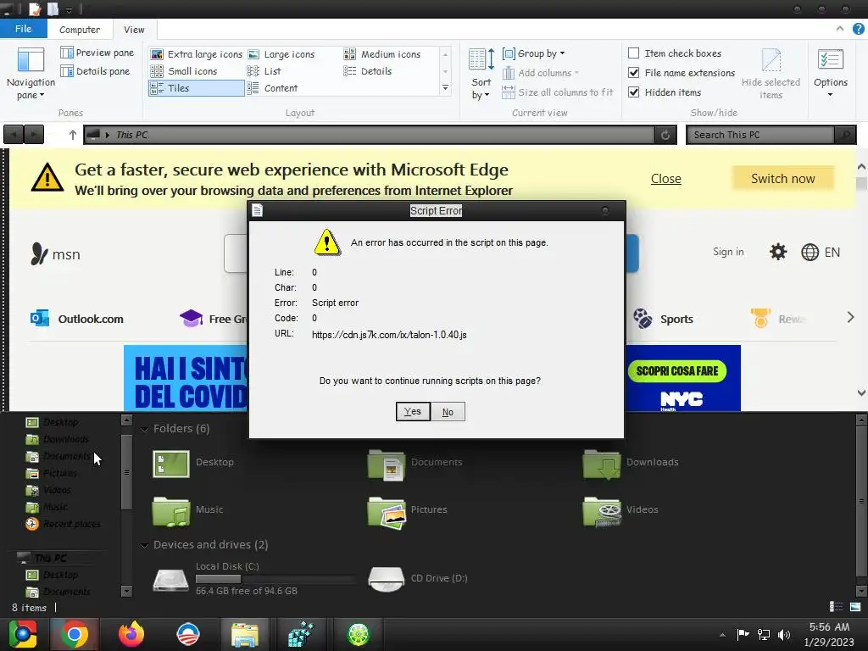Open the Navigation pane dropdown
This screenshot has width=868, height=651.
(x=31, y=75)
